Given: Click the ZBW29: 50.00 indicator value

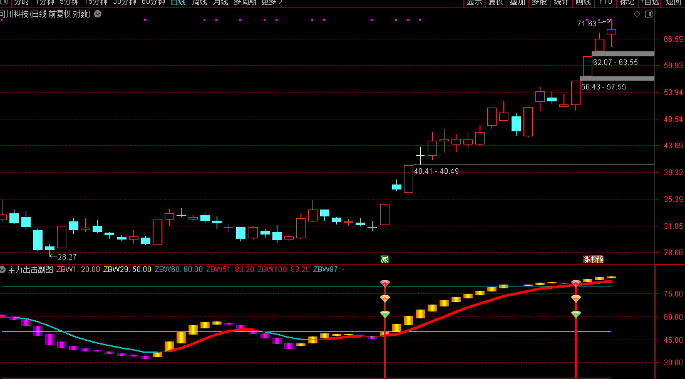Looking at the screenshot, I should (127, 270).
